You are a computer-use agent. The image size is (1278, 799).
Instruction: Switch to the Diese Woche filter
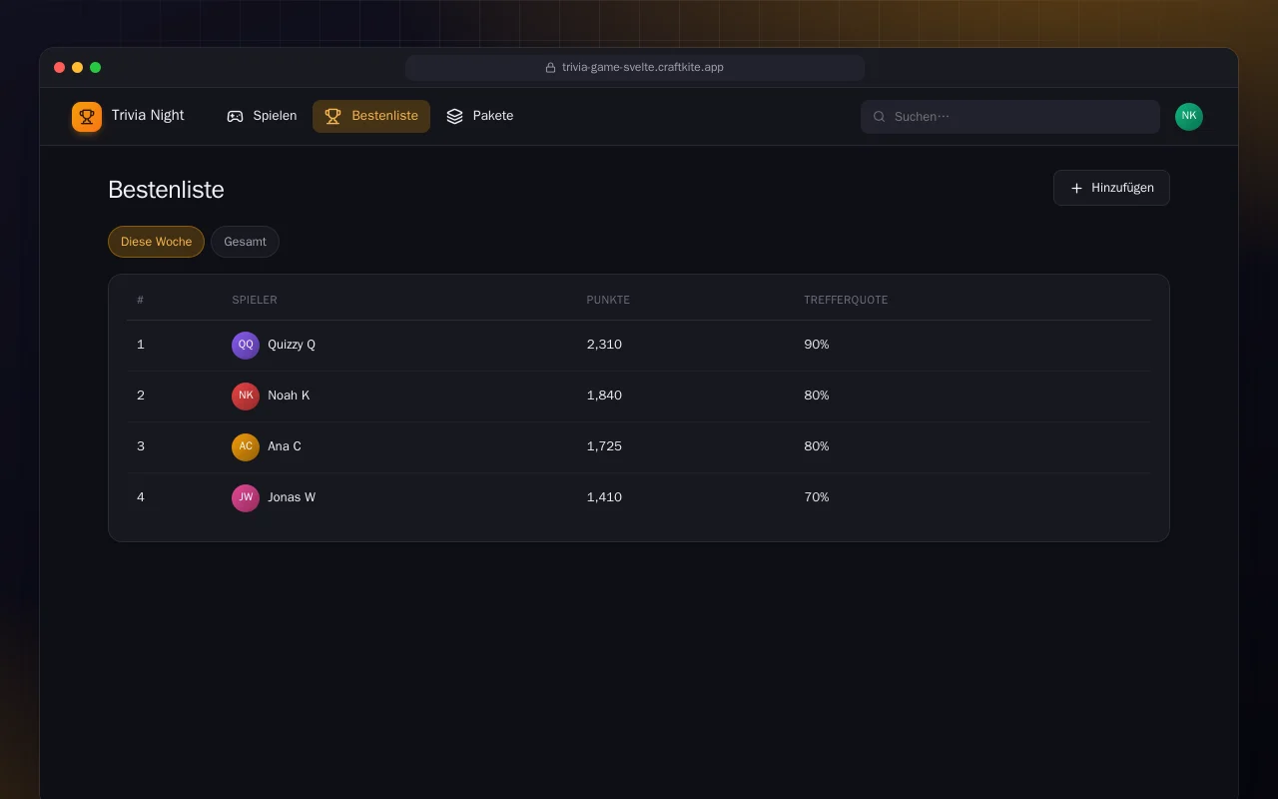click(x=156, y=242)
